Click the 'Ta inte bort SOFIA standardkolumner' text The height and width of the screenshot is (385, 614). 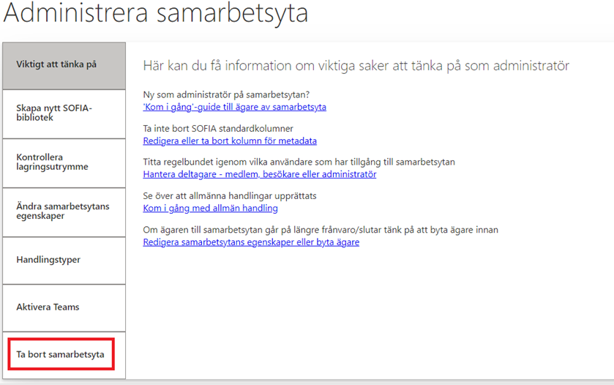[x=218, y=129]
